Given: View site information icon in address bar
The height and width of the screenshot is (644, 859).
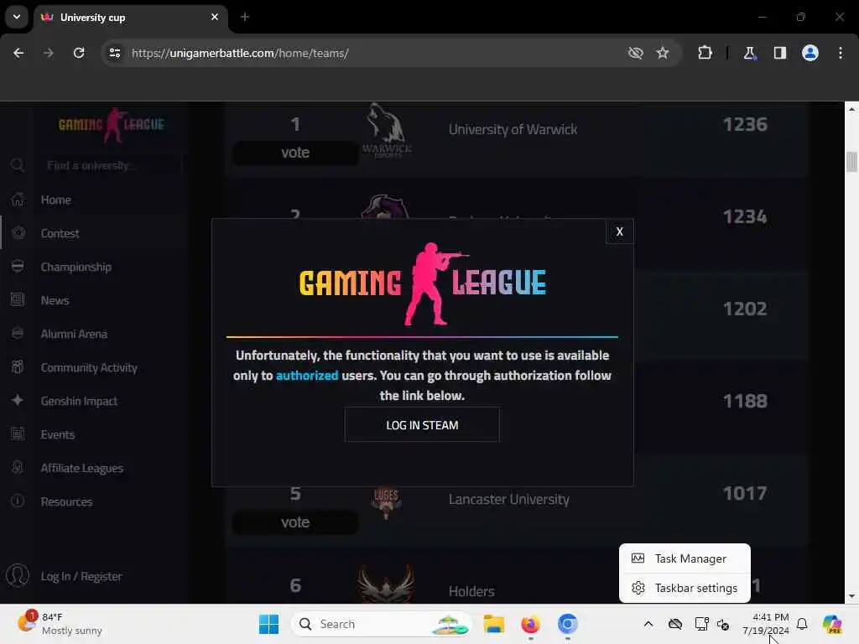Looking at the screenshot, I should [114, 53].
